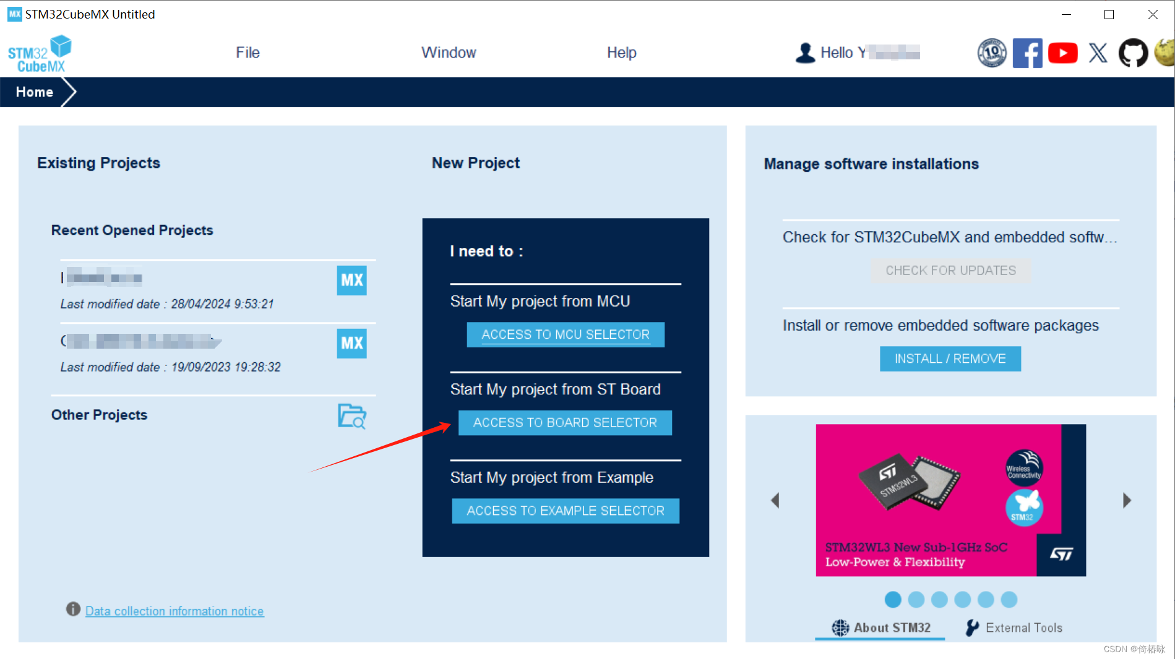
Task: Click the ST logo on the banner
Action: (1062, 555)
